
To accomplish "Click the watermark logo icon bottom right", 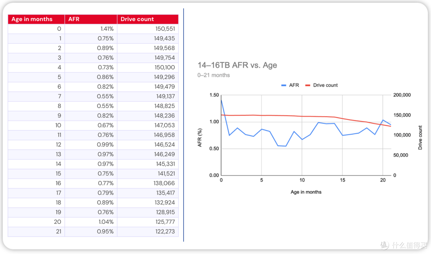I will (385, 245).
